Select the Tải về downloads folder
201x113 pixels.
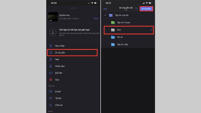(x=128, y=37)
